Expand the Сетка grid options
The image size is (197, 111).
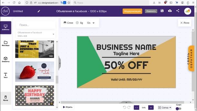(x=165, y=108)
